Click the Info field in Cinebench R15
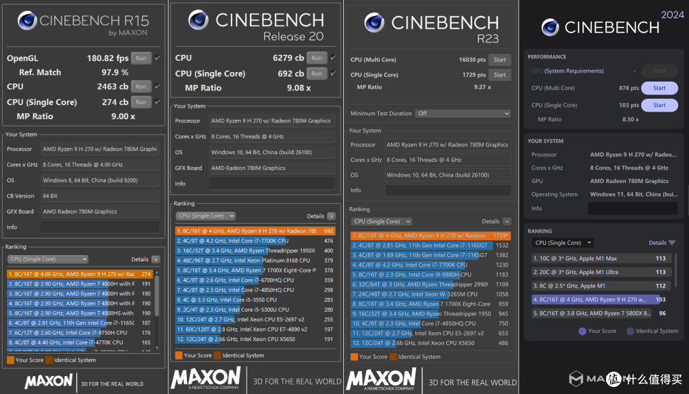 pos(100,227)
